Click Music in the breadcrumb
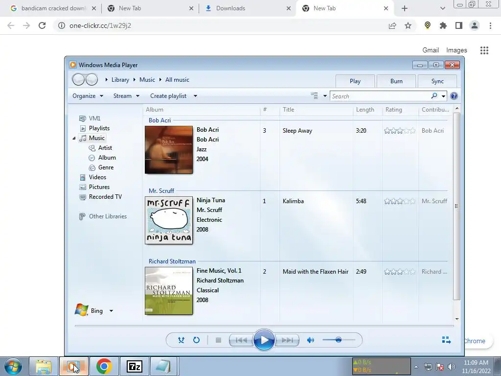Viewport: 501px width, 376px height. tap(147, 80)
